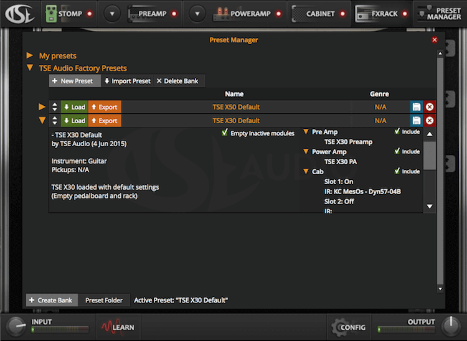Select TSE X50 Default preset name
The width and height of the screenshot is (467, 341).
click(x=236, y=107)
